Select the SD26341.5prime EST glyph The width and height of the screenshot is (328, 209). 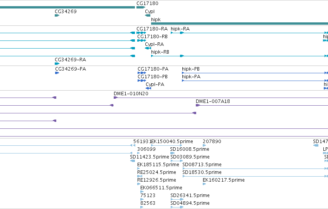pos(177,199)
